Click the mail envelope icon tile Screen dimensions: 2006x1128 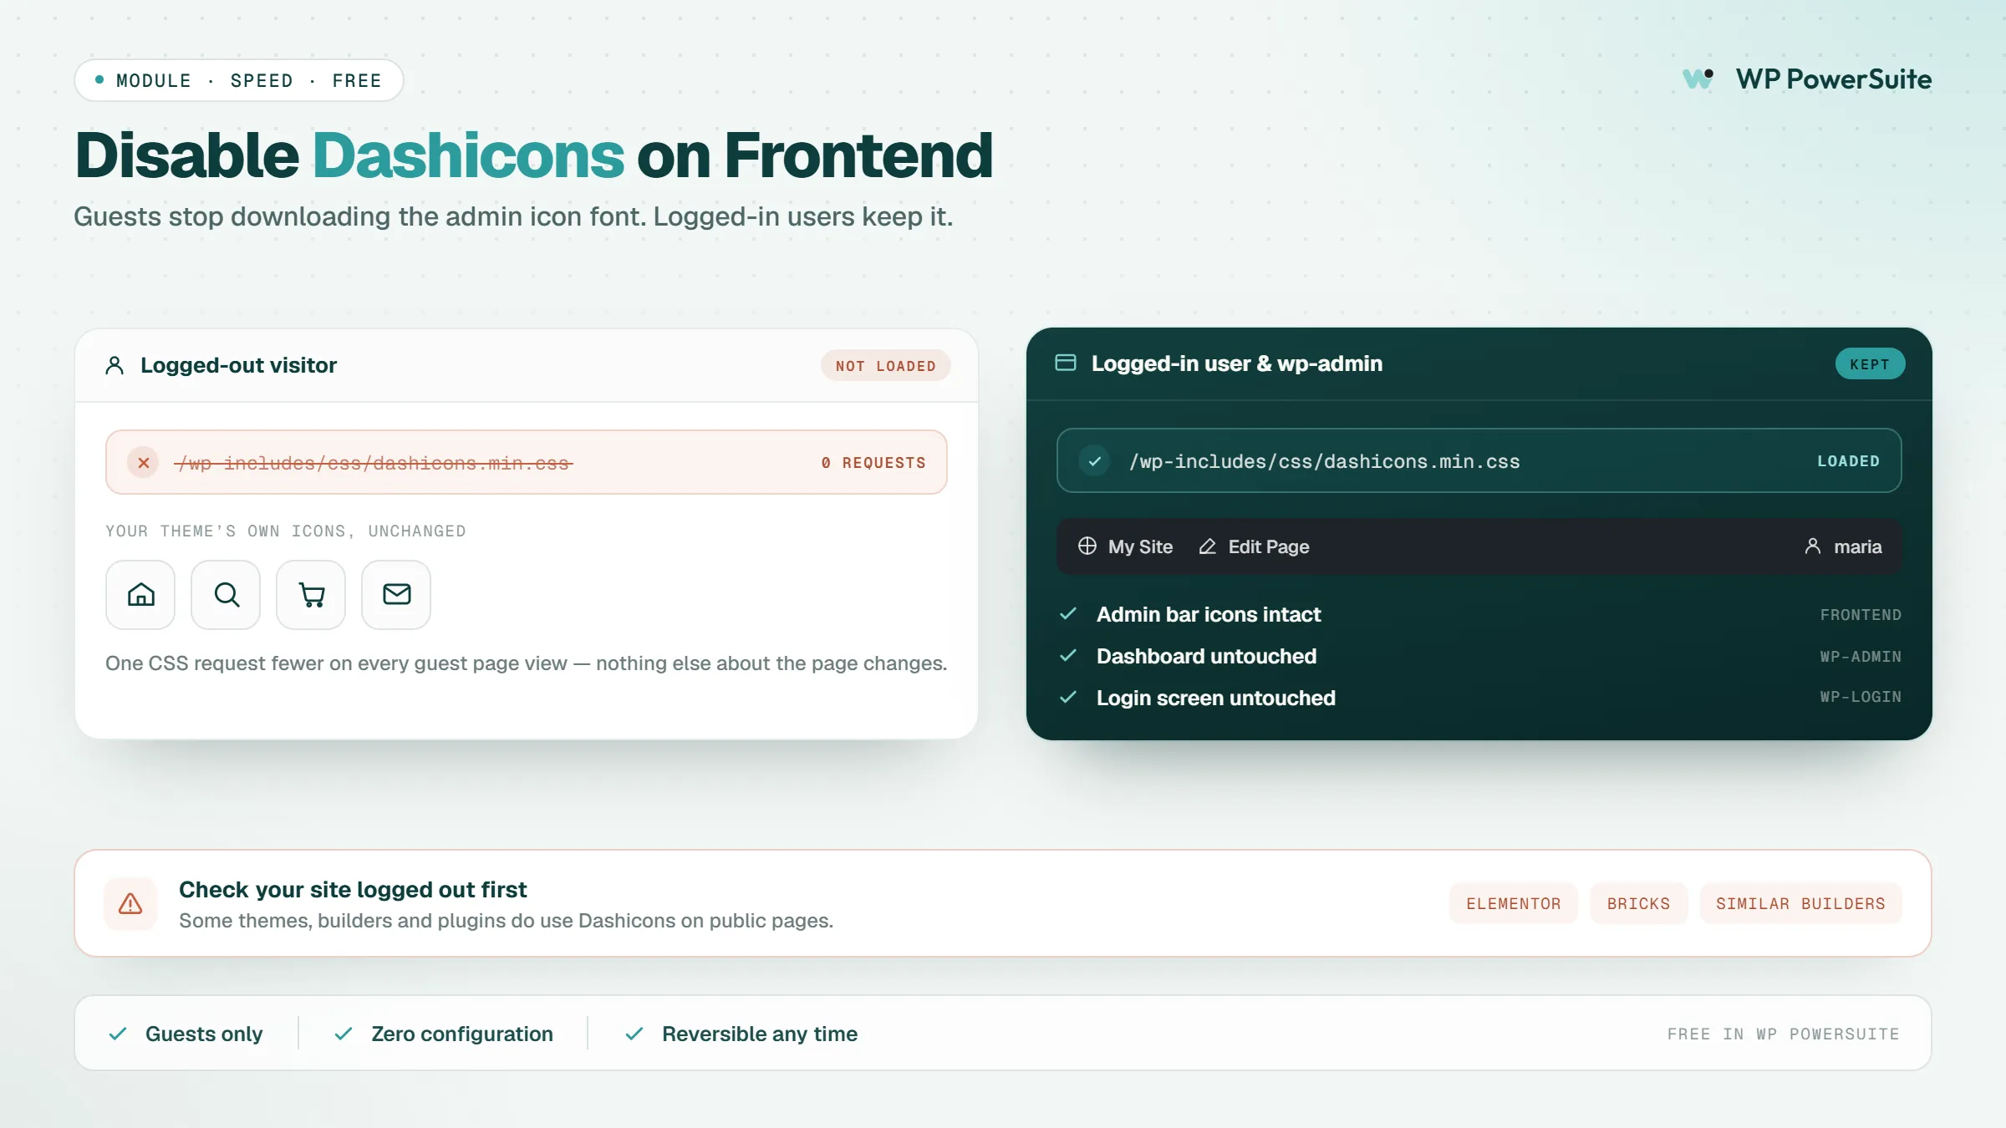396,595
